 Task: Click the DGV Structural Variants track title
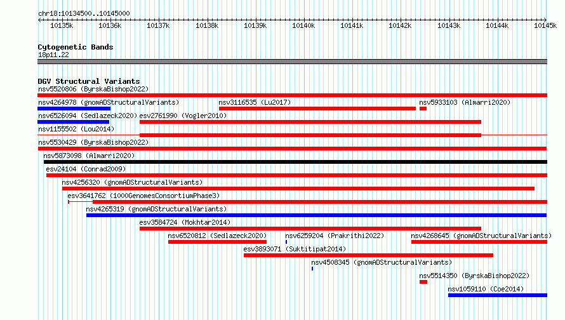click(89, 81)
